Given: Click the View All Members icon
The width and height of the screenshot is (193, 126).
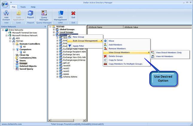Looking at the screenshot, I should (153, 56).
